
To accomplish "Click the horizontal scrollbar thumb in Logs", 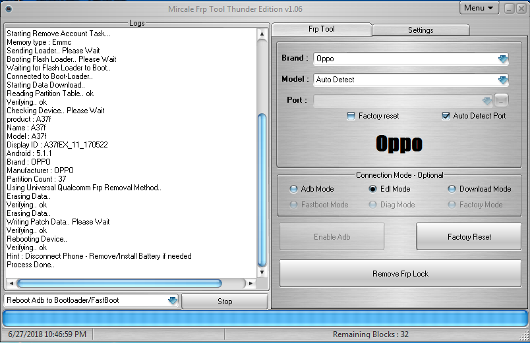I will [119, 283].
